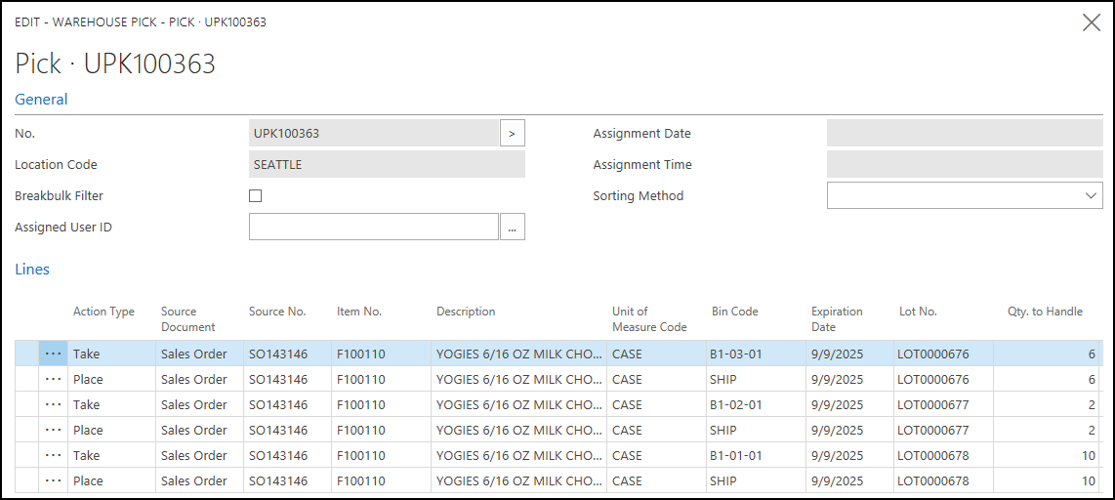1115x500 pixels.
Task: Open row menu for Place line LOT0000676
Action: (54, 379)
